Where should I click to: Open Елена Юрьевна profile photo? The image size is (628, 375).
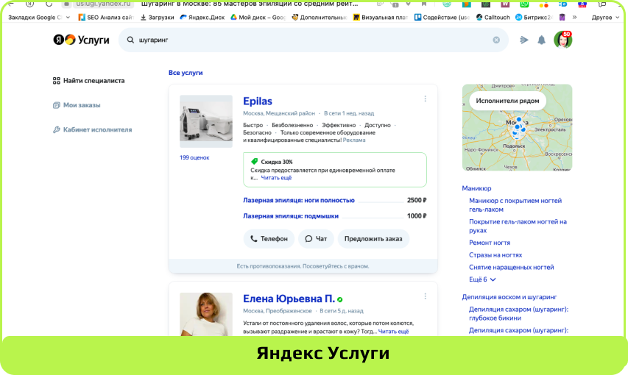click(x=206, y=314)
